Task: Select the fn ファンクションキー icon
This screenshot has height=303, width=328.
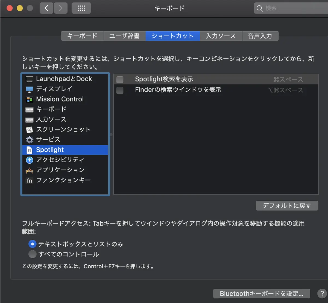Action: coord(29,181)
